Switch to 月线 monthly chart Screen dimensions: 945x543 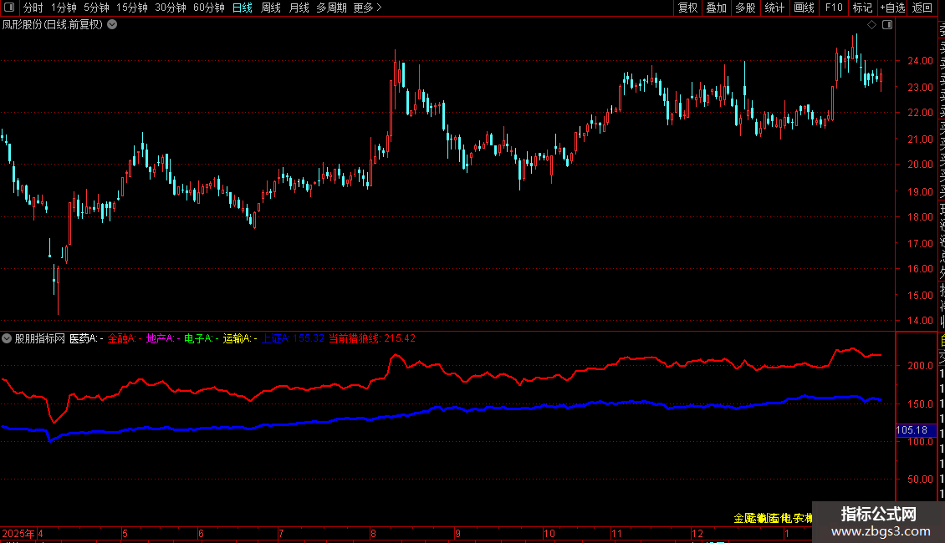299,8
